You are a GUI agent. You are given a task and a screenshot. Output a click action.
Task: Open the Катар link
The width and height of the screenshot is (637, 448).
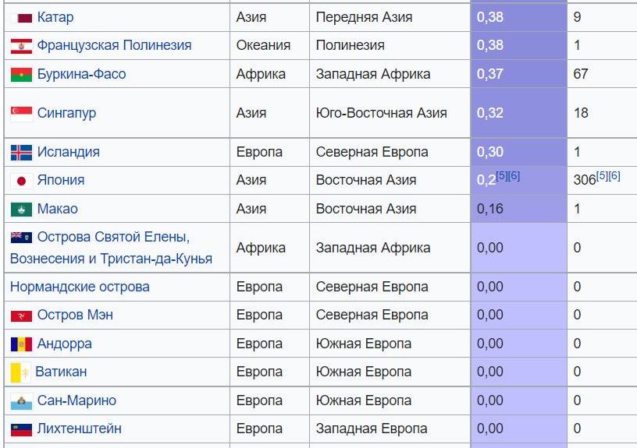pyautogui.click(x=55, y=17)
